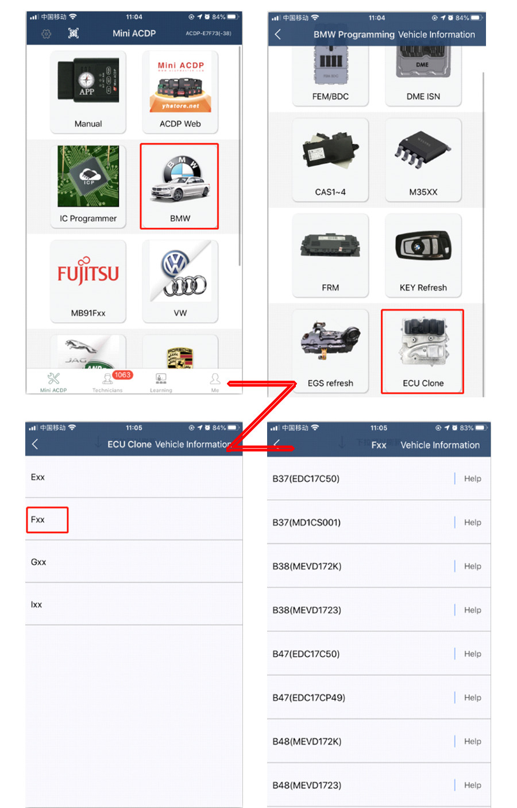Select Gxx series entry

point(134,562)
